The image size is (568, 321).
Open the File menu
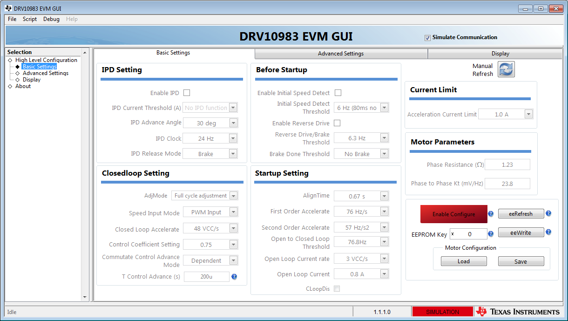click(12, 19)
